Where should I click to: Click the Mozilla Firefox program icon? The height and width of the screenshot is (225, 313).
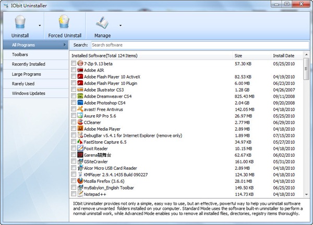[x=80, y=180]
